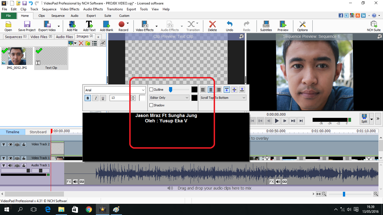Expand the Split button dropdown arrow

(x=372, y=119)
